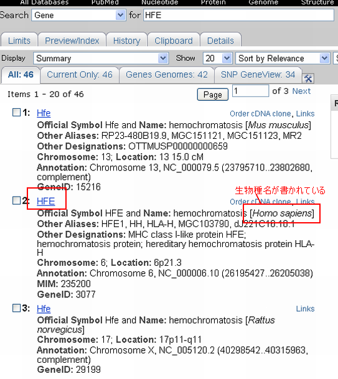Open the Sort by Relevance dropdown
This screenshot has width=338, height=379.
pos(283,58)
